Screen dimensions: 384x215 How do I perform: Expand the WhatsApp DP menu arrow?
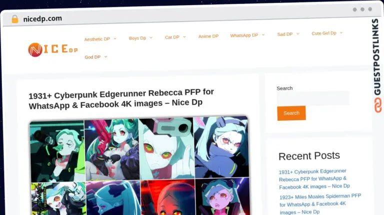263,35
